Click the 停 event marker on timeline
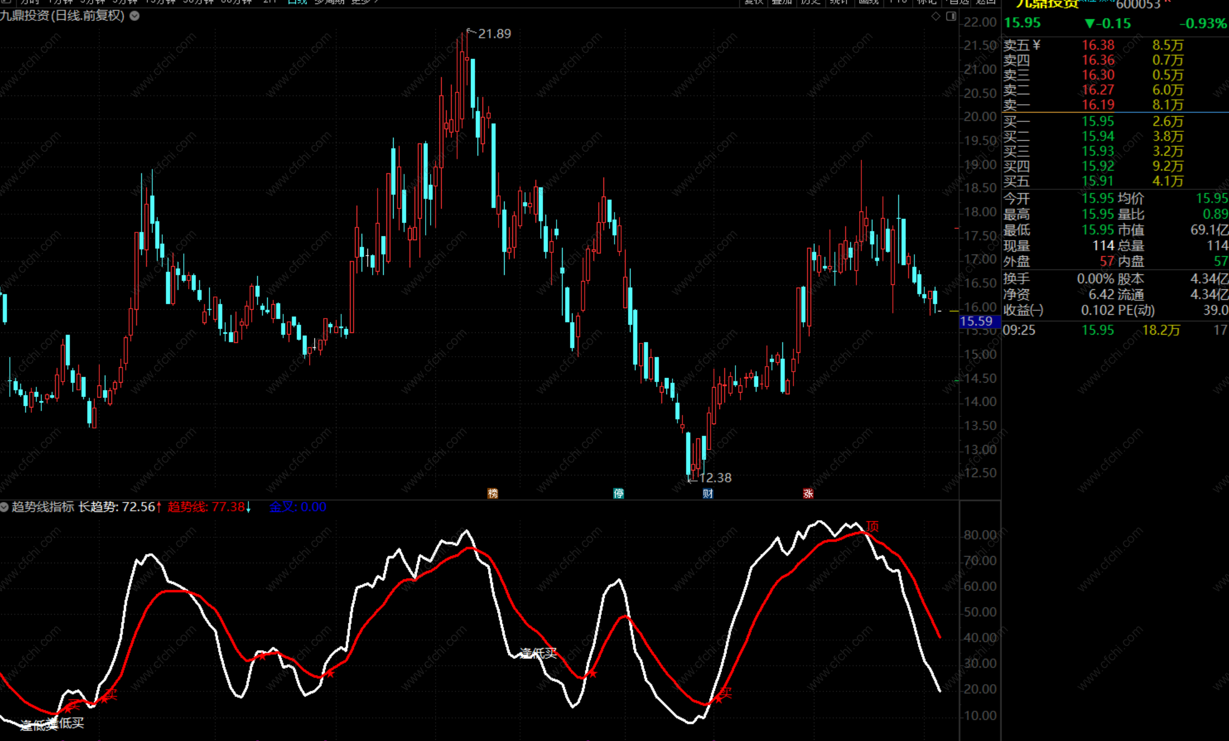Screen dimensions: 1229x741 (x=618, y=493)
